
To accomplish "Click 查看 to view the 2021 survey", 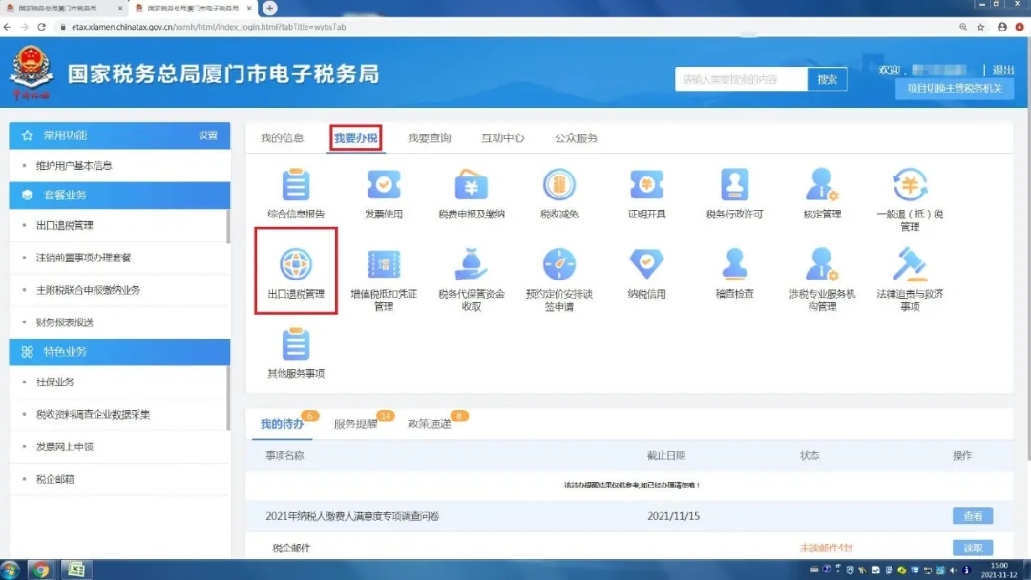I will (x=971, y=516).
